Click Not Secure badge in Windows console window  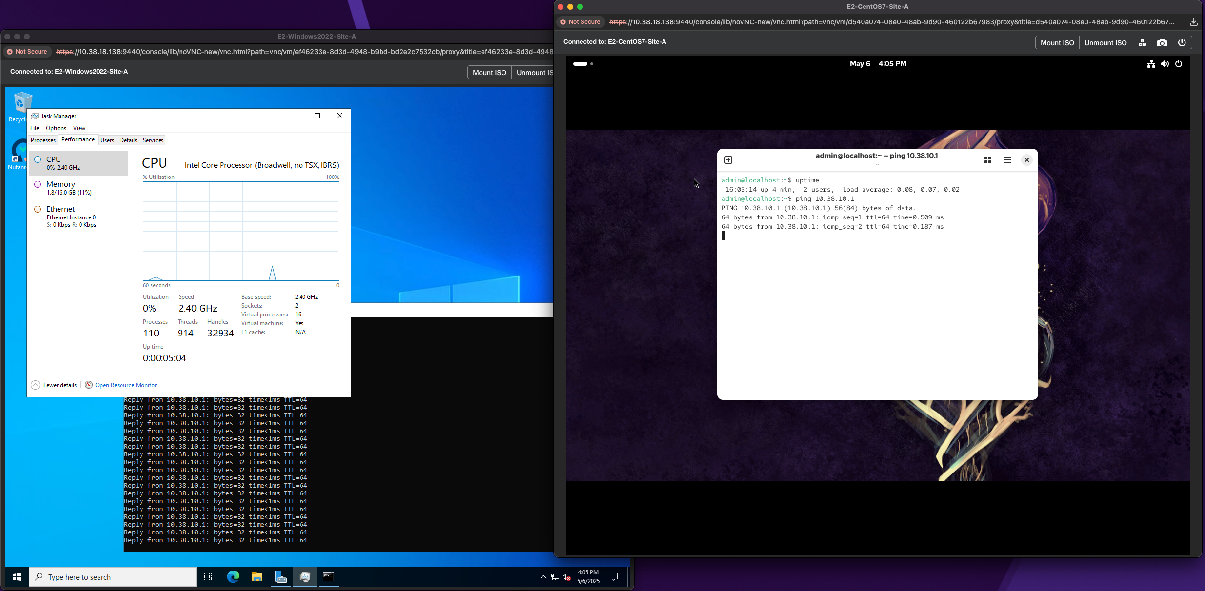click(x=27, y=52)
